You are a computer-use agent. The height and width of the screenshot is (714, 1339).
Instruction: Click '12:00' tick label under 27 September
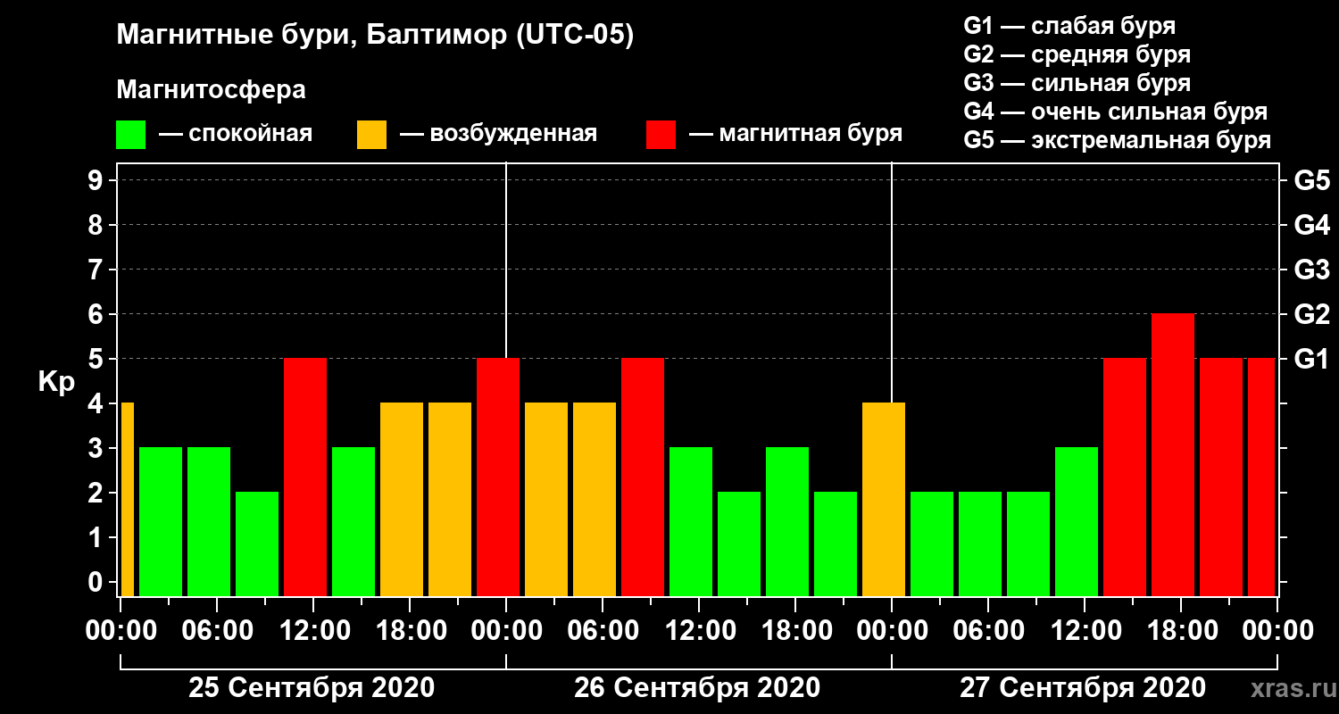1085,630
